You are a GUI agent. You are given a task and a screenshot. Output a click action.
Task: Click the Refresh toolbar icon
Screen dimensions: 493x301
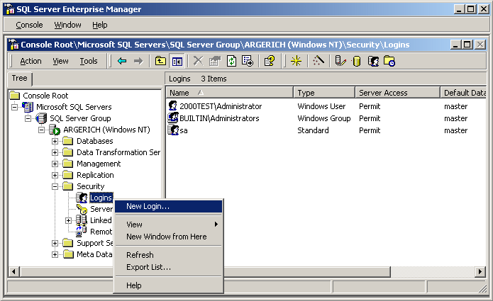pos(231,61)
